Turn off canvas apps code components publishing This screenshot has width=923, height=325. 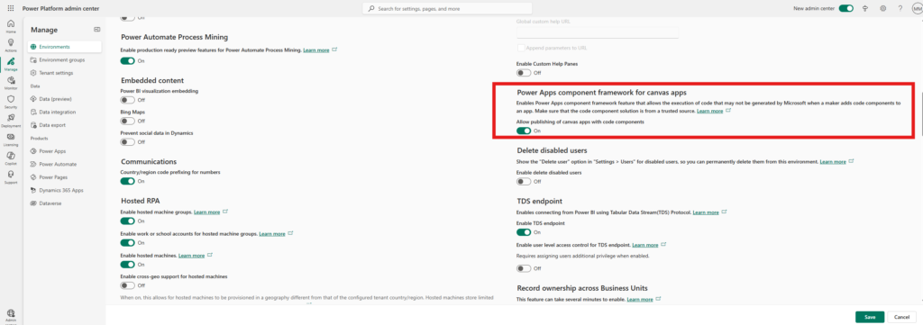524,131
